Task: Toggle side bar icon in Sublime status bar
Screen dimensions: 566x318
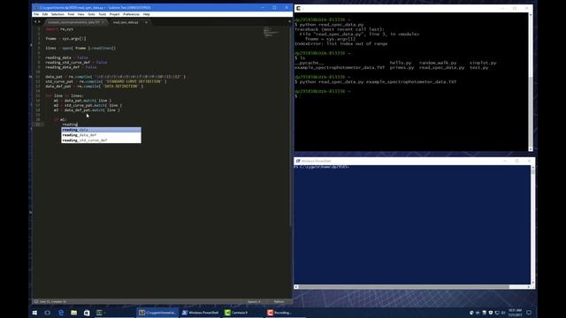Action: point(36,301)
